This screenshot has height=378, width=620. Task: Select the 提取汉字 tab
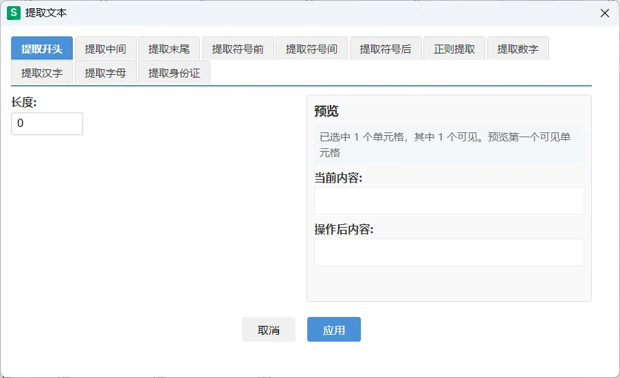(42, 73)
